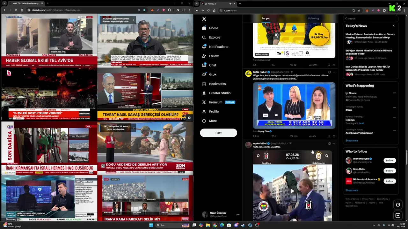The image size is (408, 229).
Task: Expand the Al Jazeera notice chevron
Action: point(134,20)
